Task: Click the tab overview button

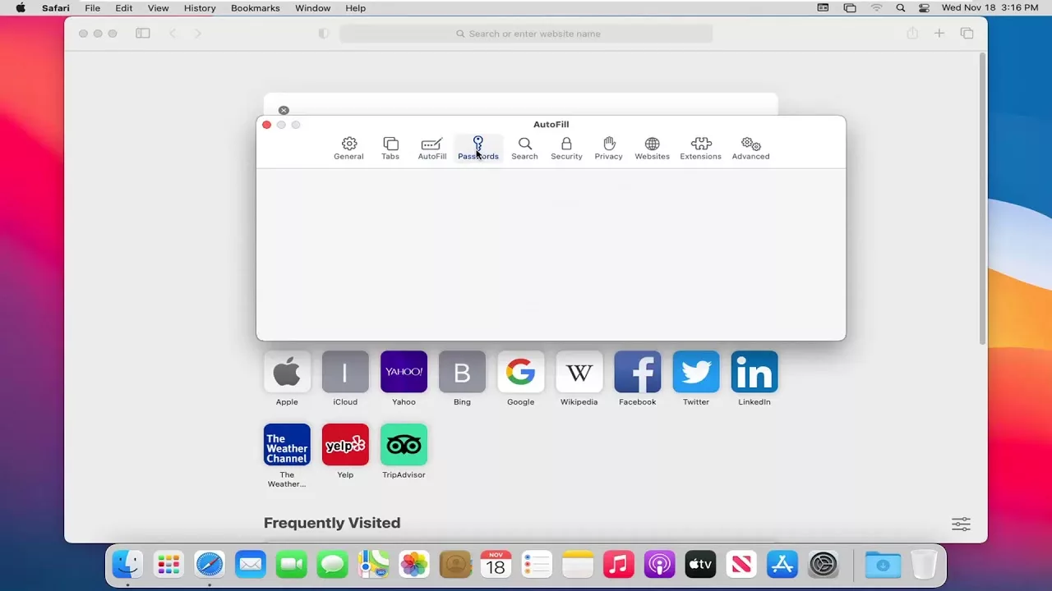Action: click(967, 33)
